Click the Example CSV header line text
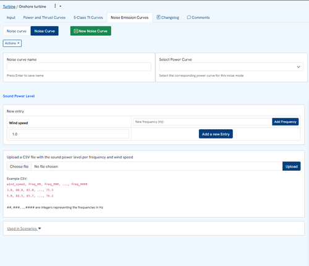This screenshot has width=309, height=266. [x=47, y=184]
